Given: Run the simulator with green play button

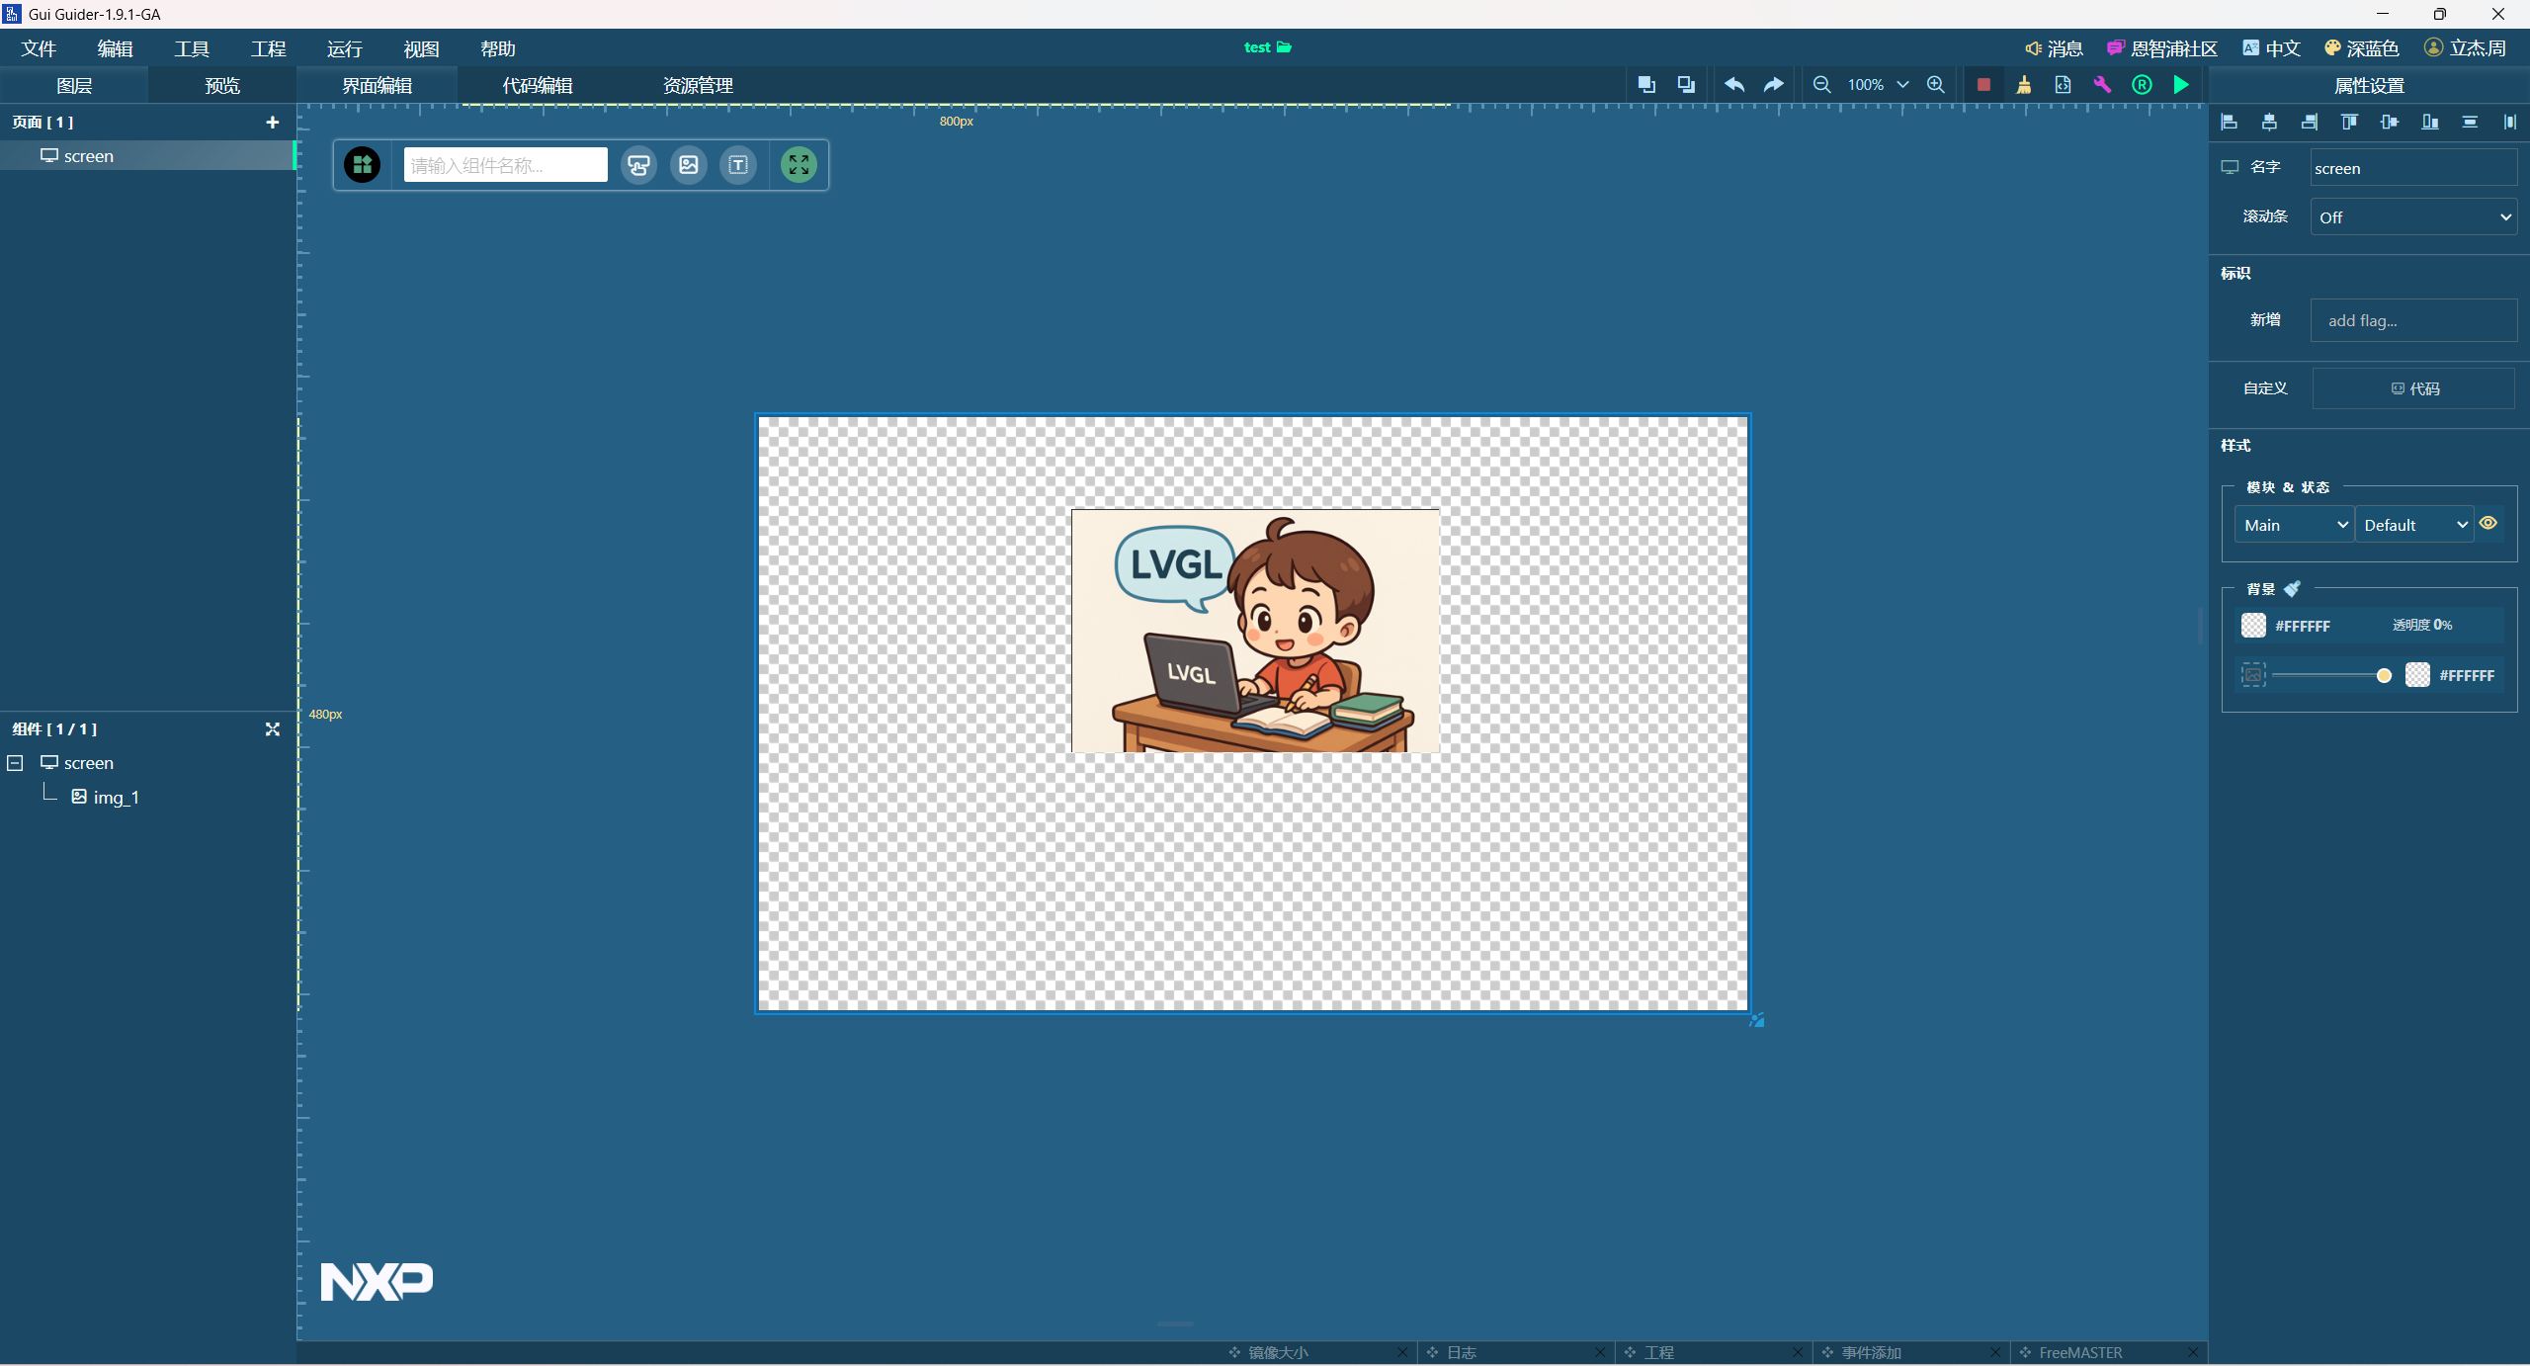Looking at the screenshot, I should pyautogui.click(x=2181, y=85).
